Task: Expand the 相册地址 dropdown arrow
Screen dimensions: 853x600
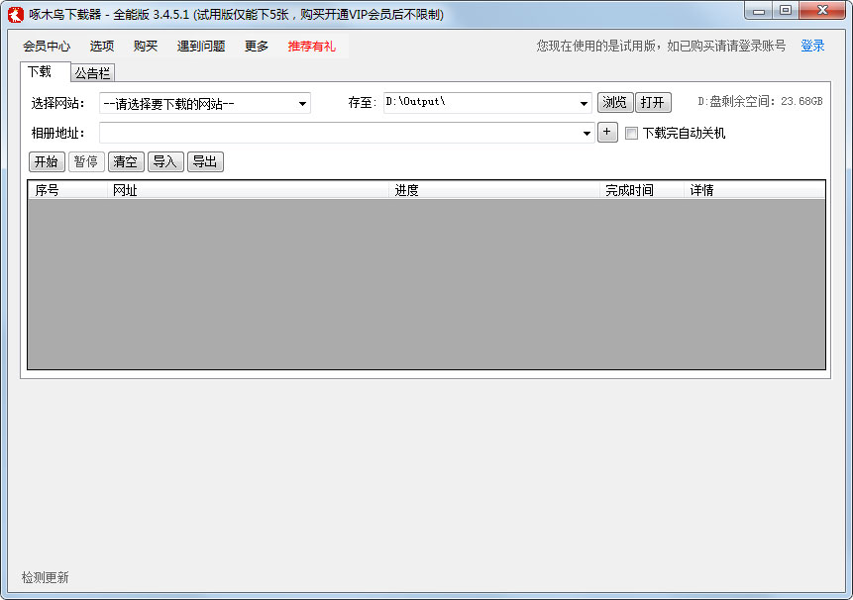Action: click(586, 133)
